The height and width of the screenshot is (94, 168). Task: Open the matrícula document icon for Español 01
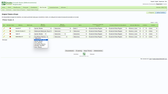click(x=30, y=28)
